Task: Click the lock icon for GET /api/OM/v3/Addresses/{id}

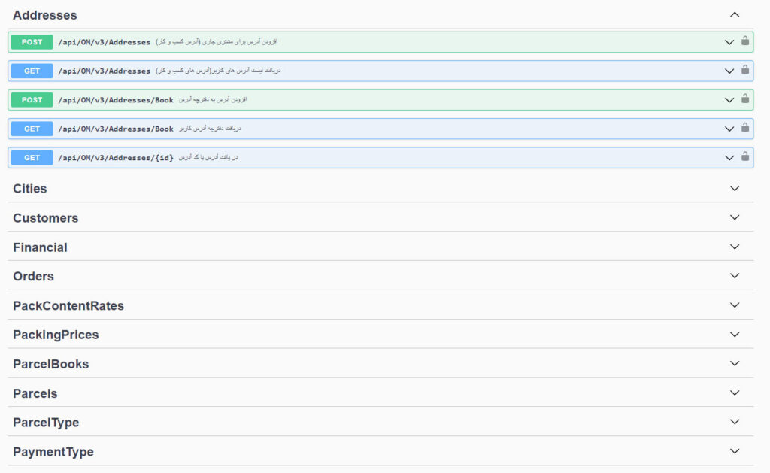Action: [x=744, y=157]
